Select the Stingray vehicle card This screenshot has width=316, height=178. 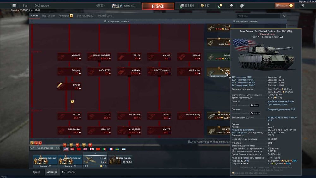tap(69, 72)
